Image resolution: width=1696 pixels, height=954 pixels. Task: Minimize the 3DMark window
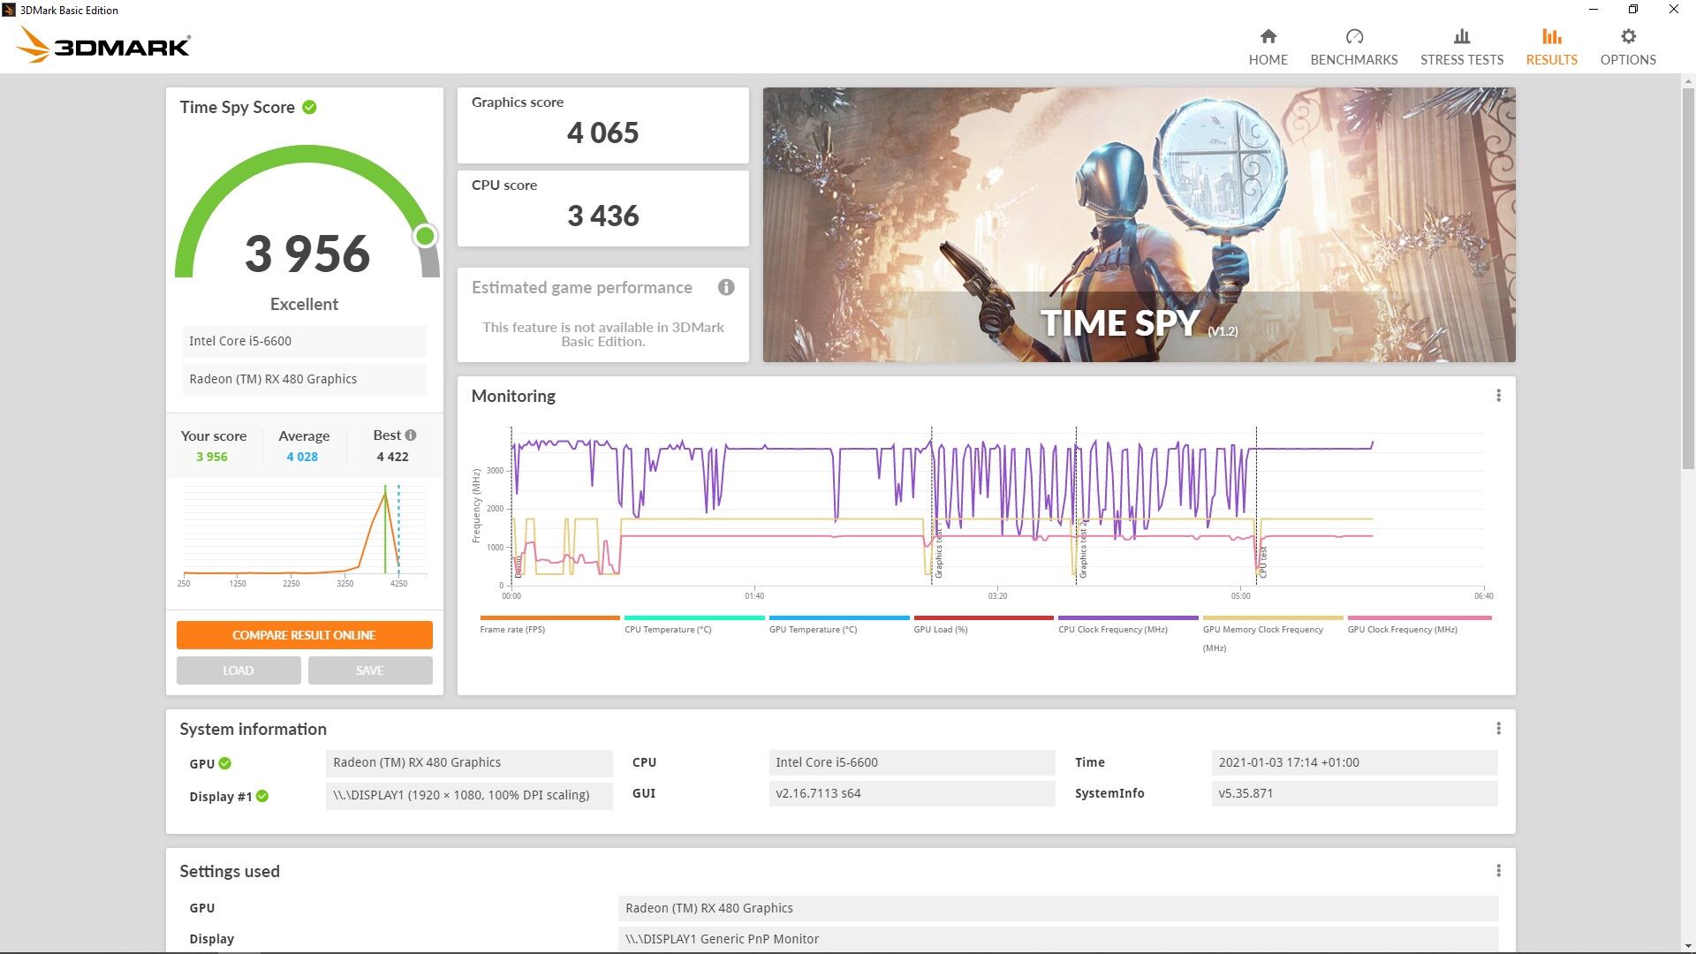(x=1594, y=10)
